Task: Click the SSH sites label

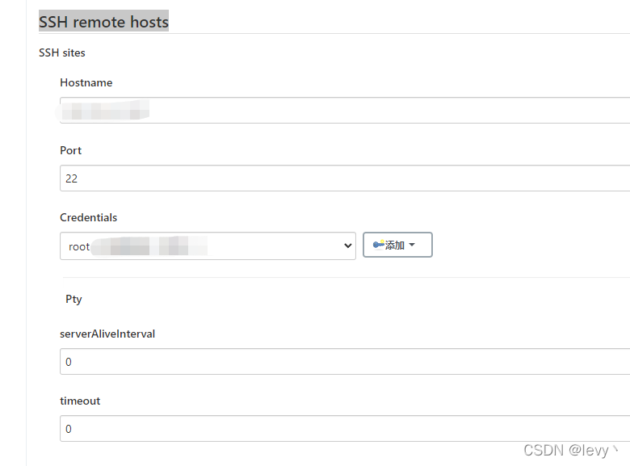Action: pos(62,52)
